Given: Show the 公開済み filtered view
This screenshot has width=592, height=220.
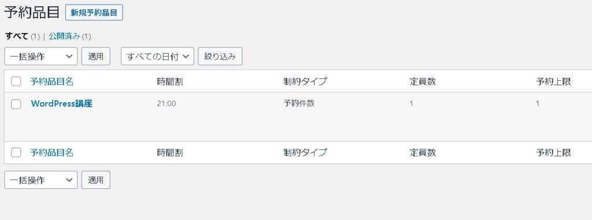Looking at the screenshot, I should point(65,36).
